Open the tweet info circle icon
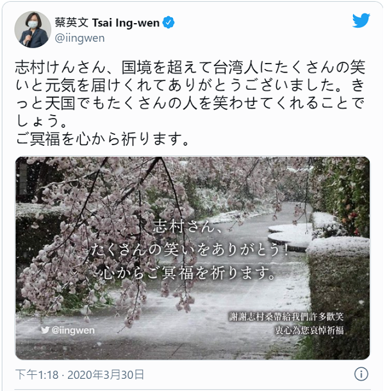Viewport: 387px width, 391px height. pos(361,374)
